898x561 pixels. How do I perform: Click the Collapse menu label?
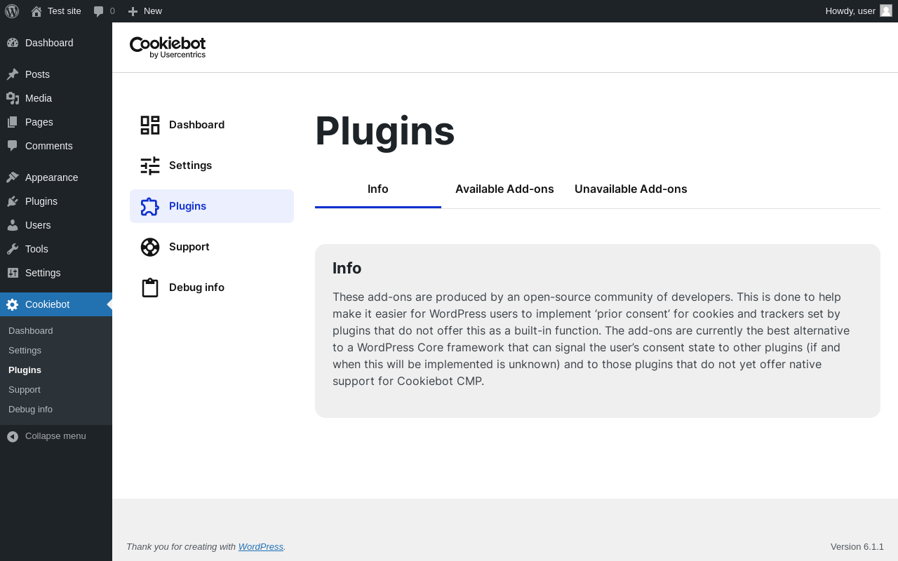(x=55, y=436)
